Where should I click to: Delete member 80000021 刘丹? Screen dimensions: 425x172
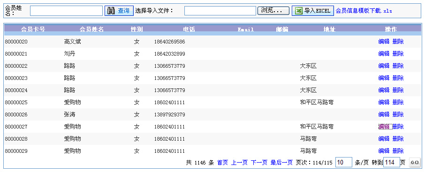click(398, 54)
